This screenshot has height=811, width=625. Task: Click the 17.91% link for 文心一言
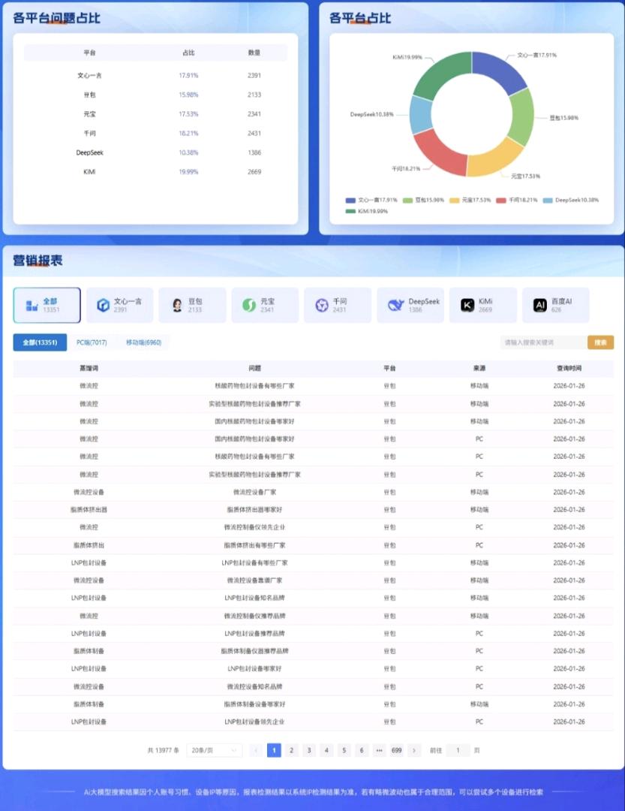(x=188, y=75)
